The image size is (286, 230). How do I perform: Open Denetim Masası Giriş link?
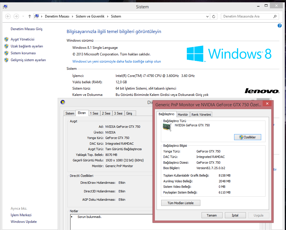[x=27, y=29]
